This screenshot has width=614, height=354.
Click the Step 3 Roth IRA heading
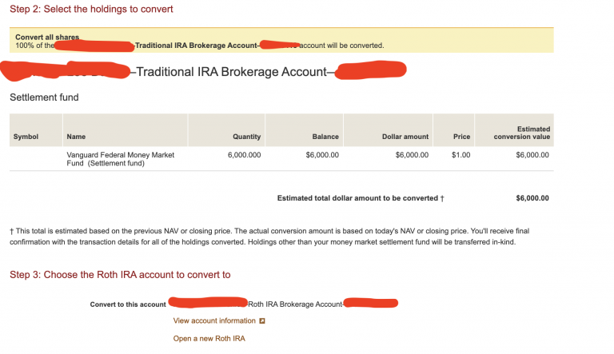120,275
